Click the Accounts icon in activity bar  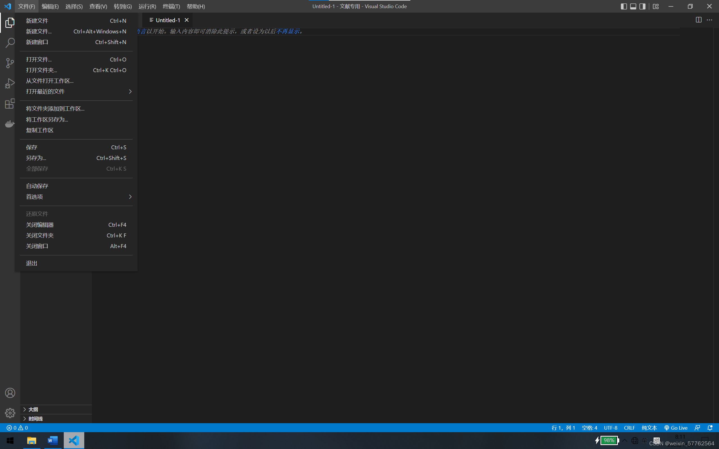click(10, 393)
